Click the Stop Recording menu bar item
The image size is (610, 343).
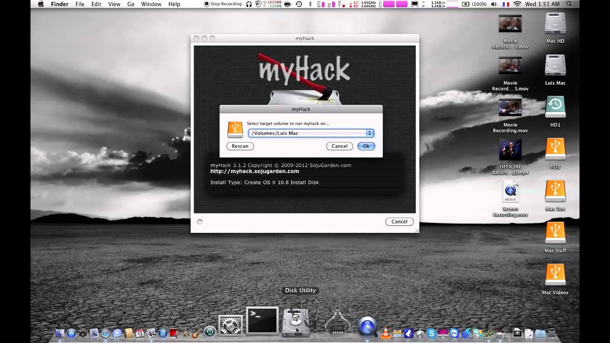coord(223,4)
